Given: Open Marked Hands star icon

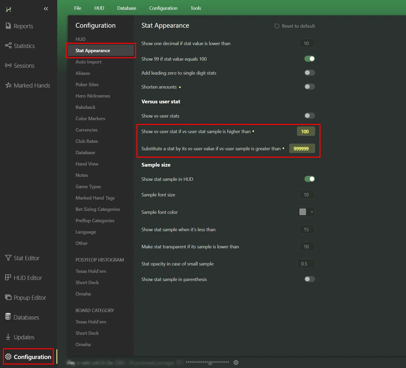Looking at the screenshot, I should [8, 85].
